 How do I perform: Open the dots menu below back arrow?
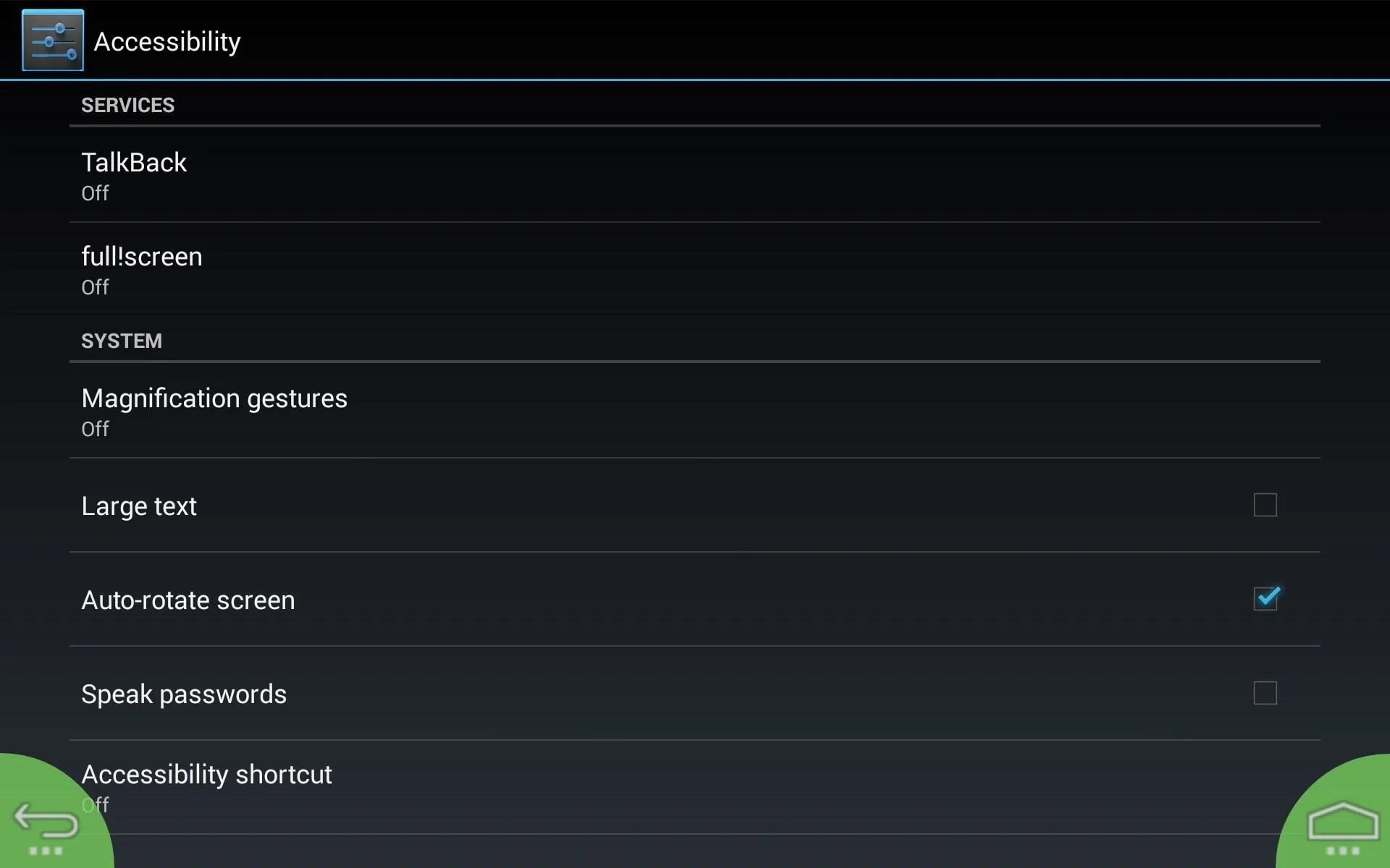(x=46, y=851)
